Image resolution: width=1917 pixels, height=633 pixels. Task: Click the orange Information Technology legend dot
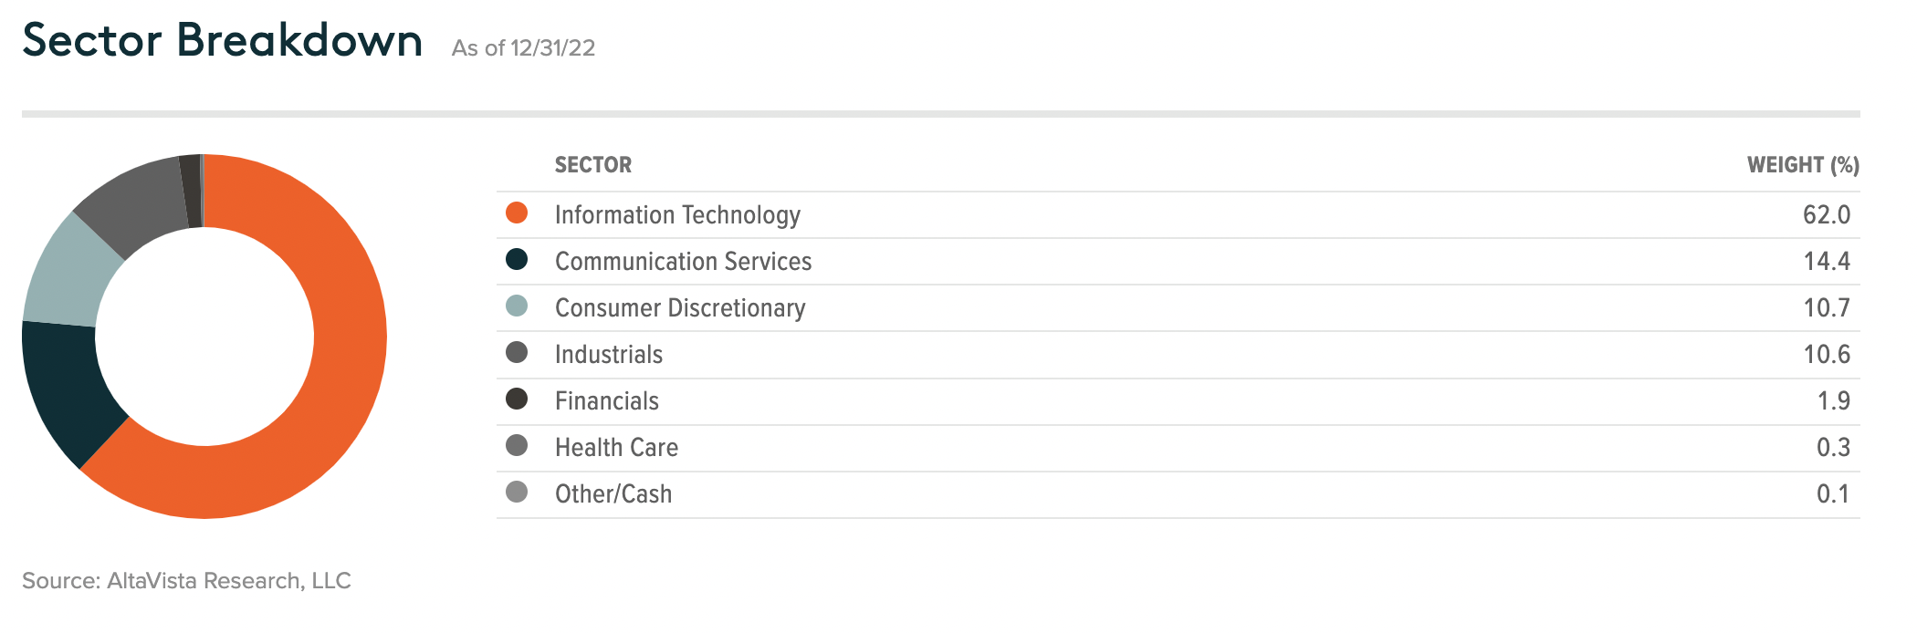tap(517, 213)
